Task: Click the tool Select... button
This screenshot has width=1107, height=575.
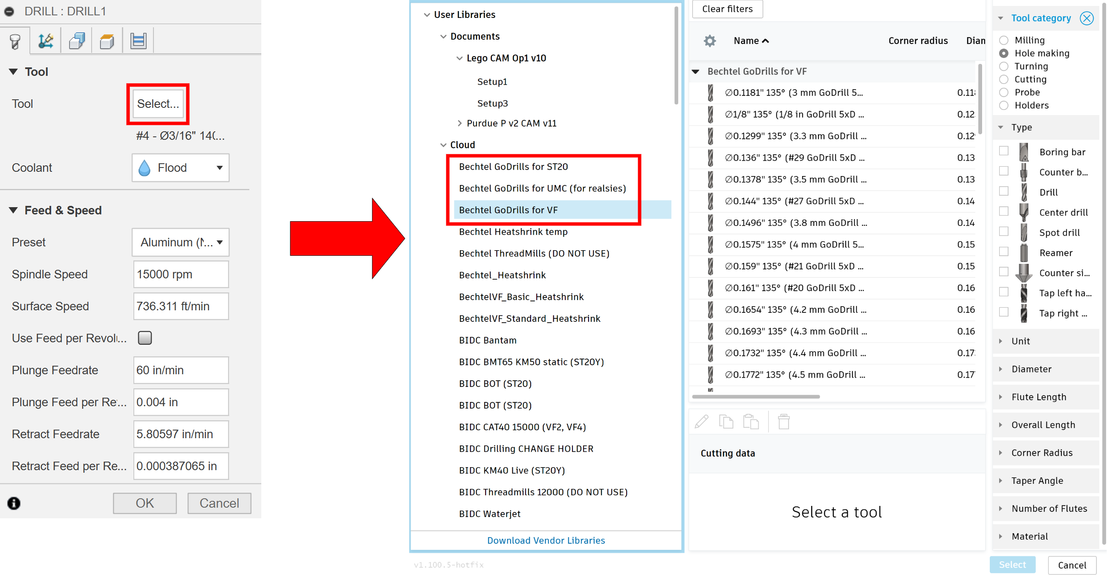Action: tap(158, 104)
